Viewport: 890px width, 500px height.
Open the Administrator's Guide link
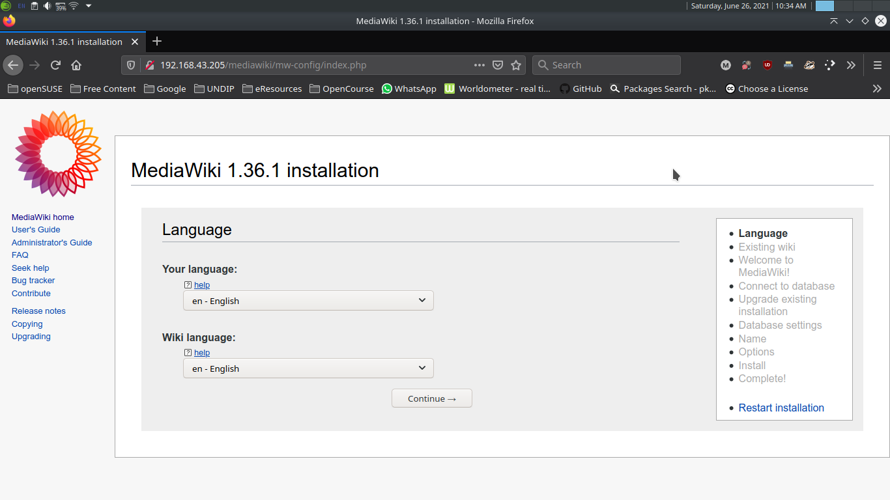coord(52,243)
